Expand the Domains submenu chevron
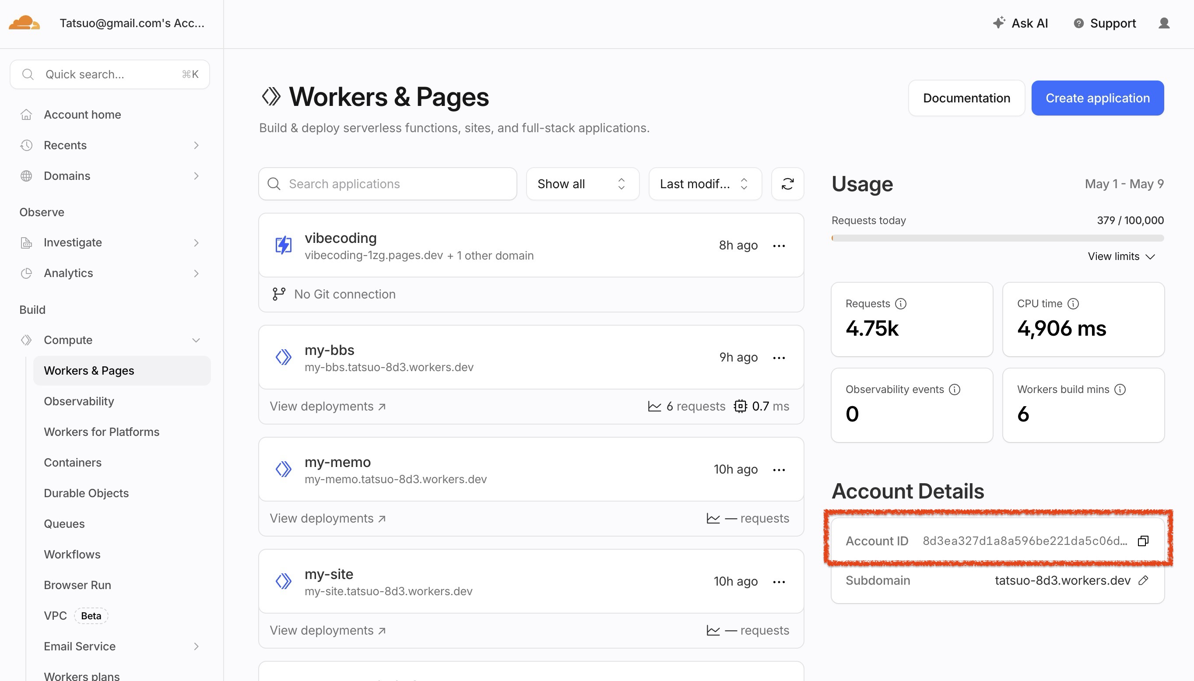Viewport: 1194px width, 681px height. click(196, 176)
